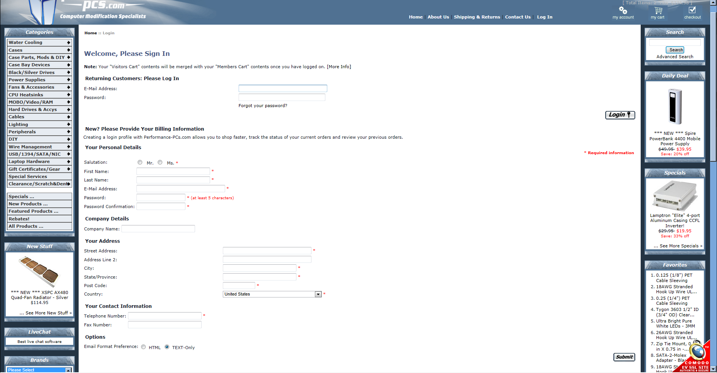
Task: Open About Us page
Action: (x=438, y=17)
